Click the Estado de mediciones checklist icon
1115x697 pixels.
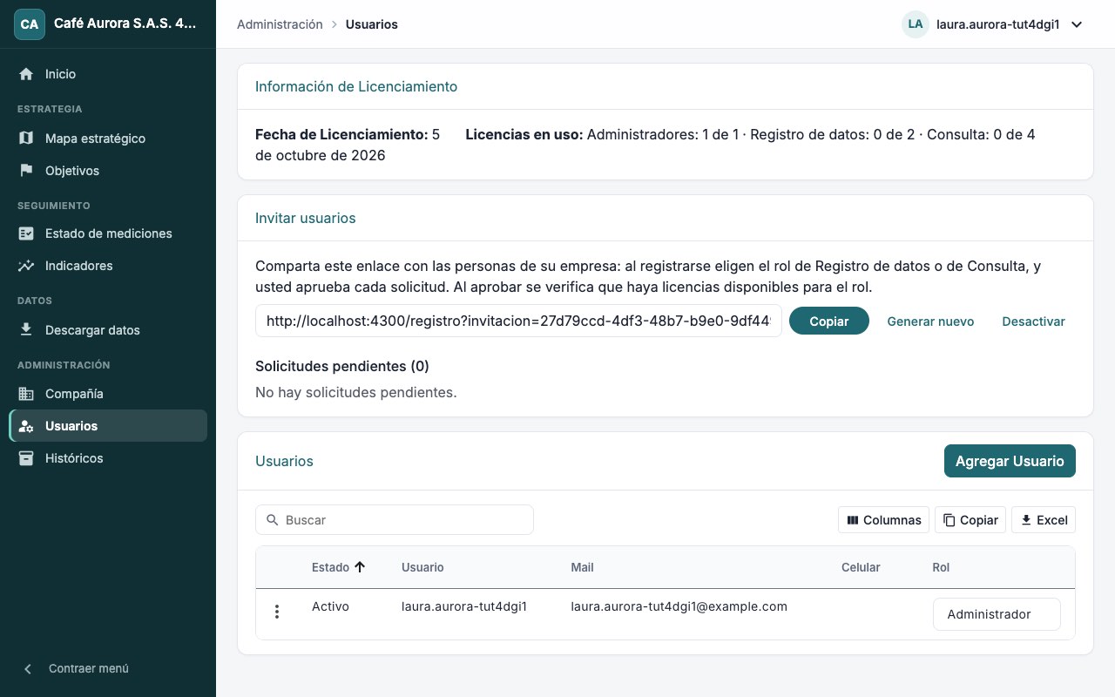click(26, 233)
